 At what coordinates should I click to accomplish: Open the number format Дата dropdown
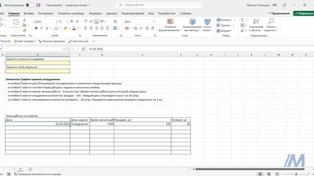click(x=154, y=22)
